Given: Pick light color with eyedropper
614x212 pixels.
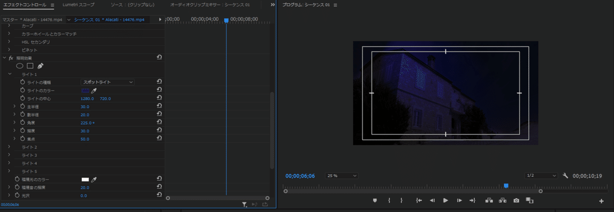Looking at the screenshot, I should click(94, 90).
